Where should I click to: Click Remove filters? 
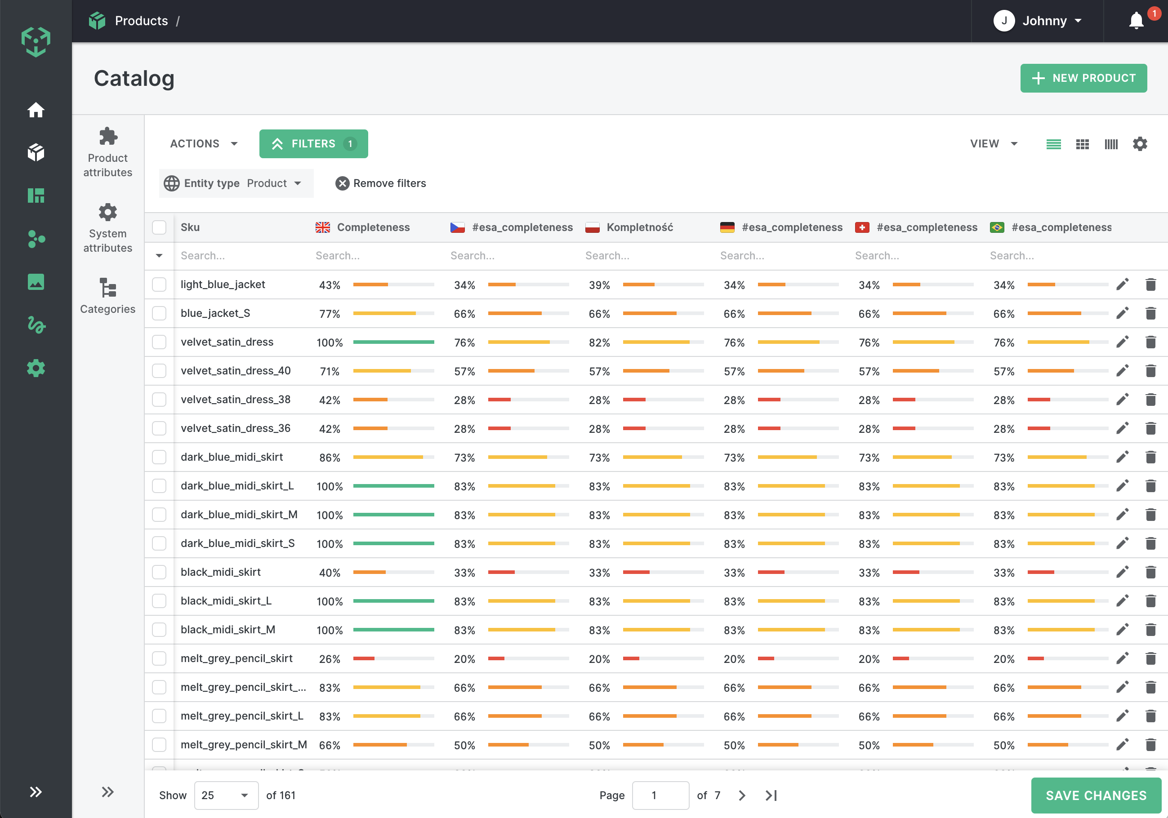[380, 183]
